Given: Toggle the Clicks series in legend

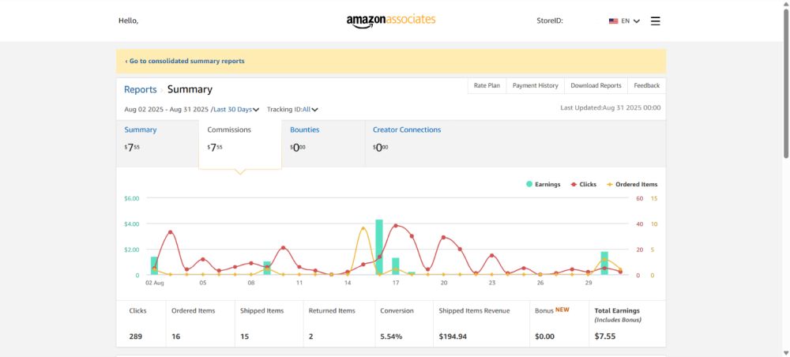Looking at the screenshot, I should tap(584, 184).
